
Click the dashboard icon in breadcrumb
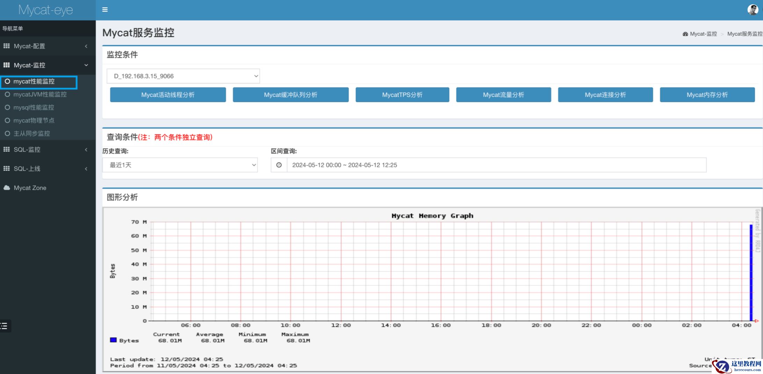click(x=685, y=34)
